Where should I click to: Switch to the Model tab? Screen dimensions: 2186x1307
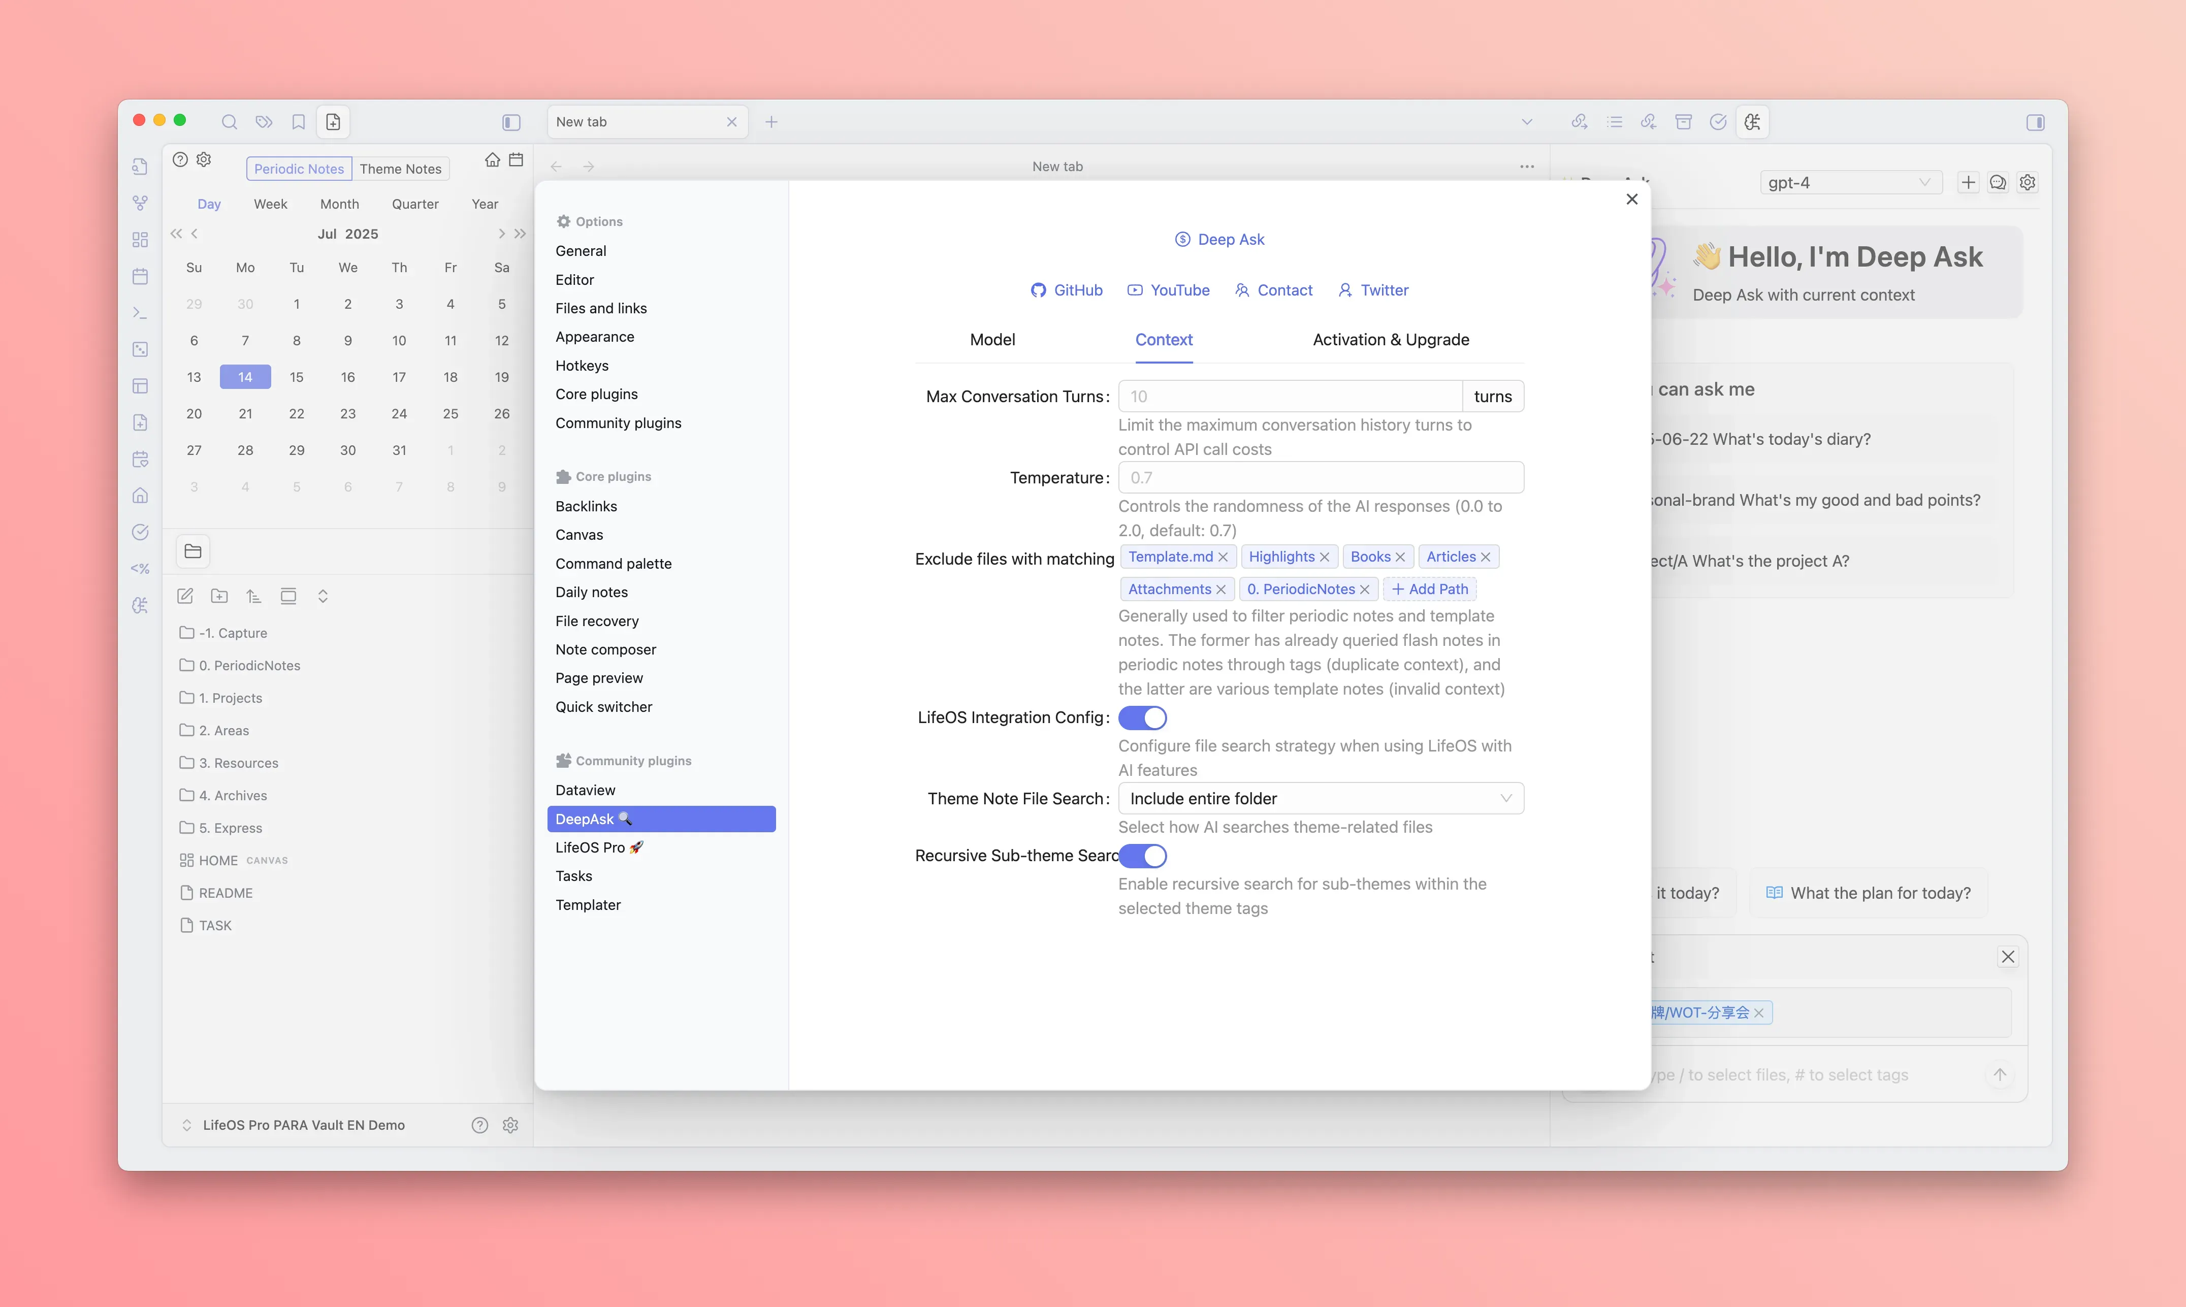click(x=992, y=340)
